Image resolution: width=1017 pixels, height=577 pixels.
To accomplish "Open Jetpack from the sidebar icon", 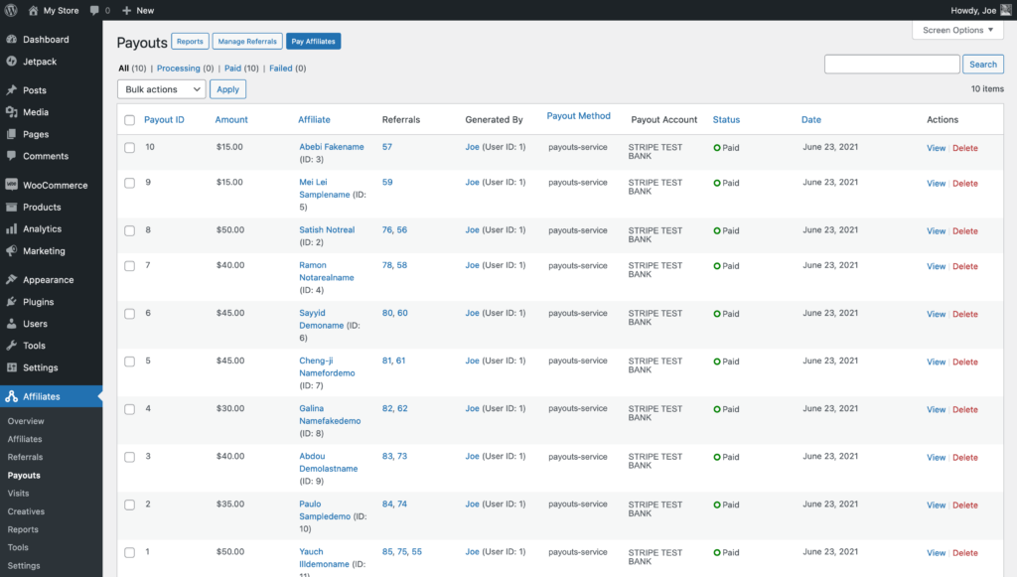I will point(11,62).
